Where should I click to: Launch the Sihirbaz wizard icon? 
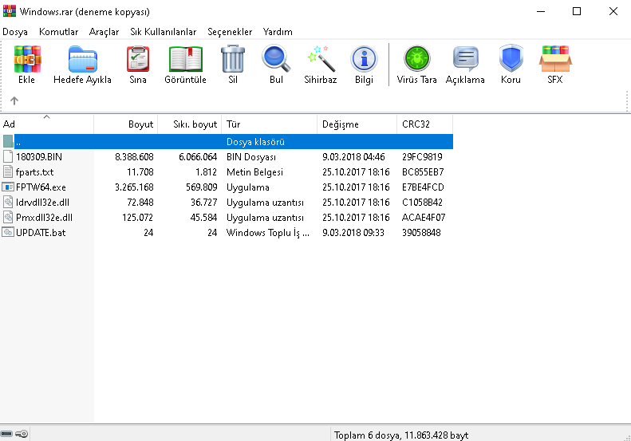tap(321, 59)
